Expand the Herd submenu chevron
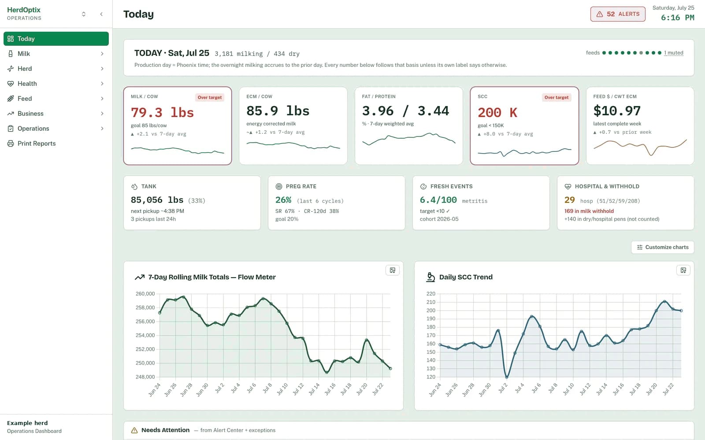This screenshot has height=440, width=705. coord(102,69)
